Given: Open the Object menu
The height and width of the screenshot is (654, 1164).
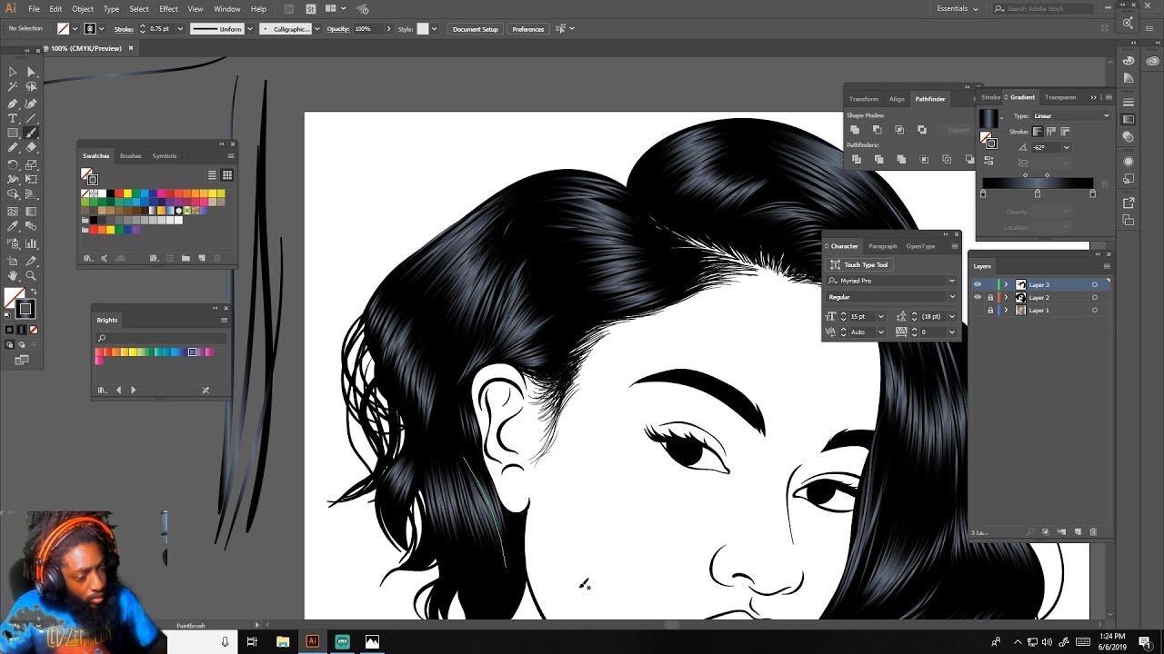Looking at the screenshot, I should pyautogui.click(x=83, y=8).
